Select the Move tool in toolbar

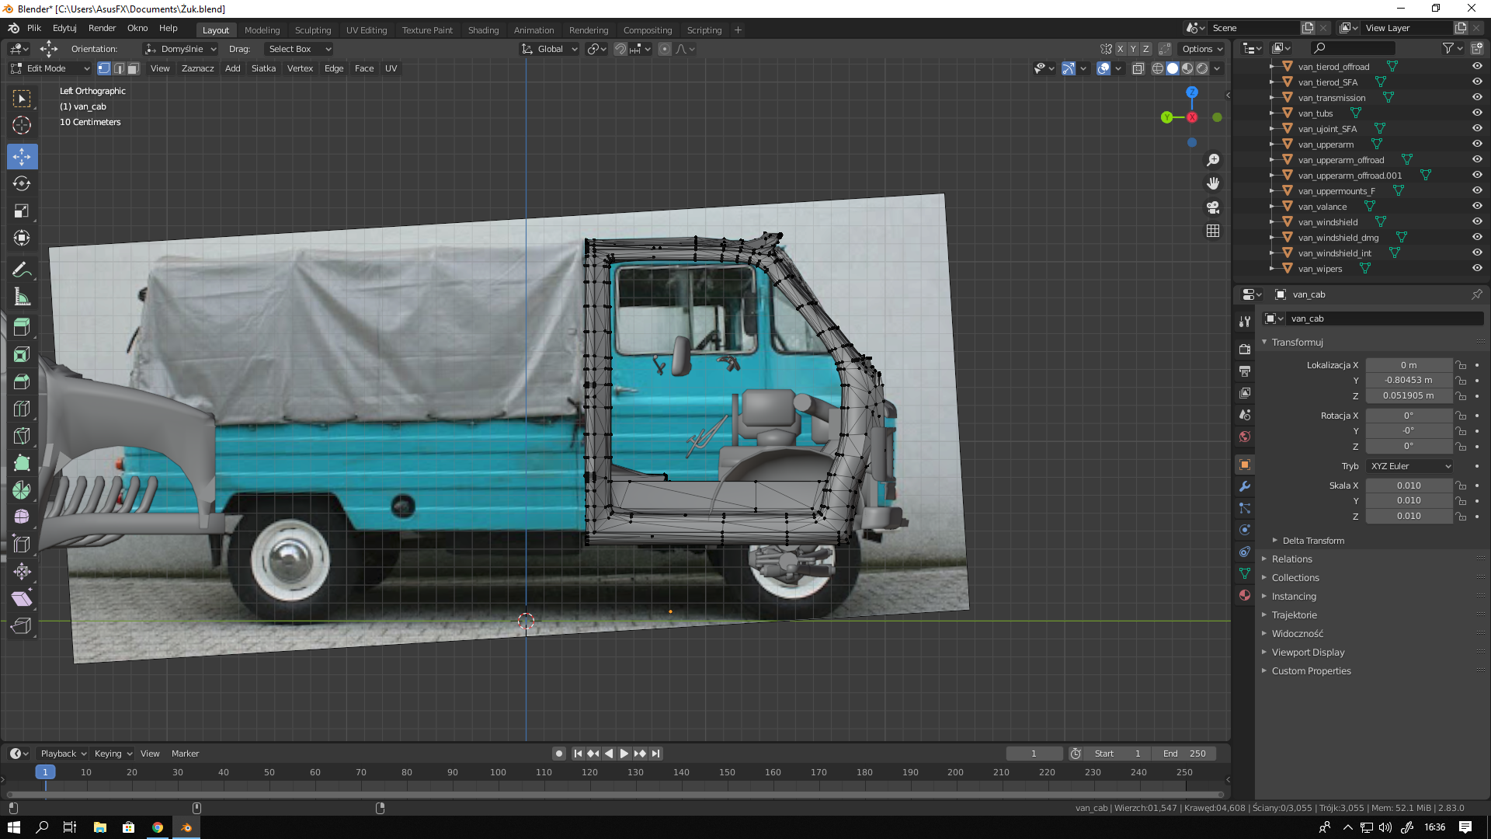[22, 156]
